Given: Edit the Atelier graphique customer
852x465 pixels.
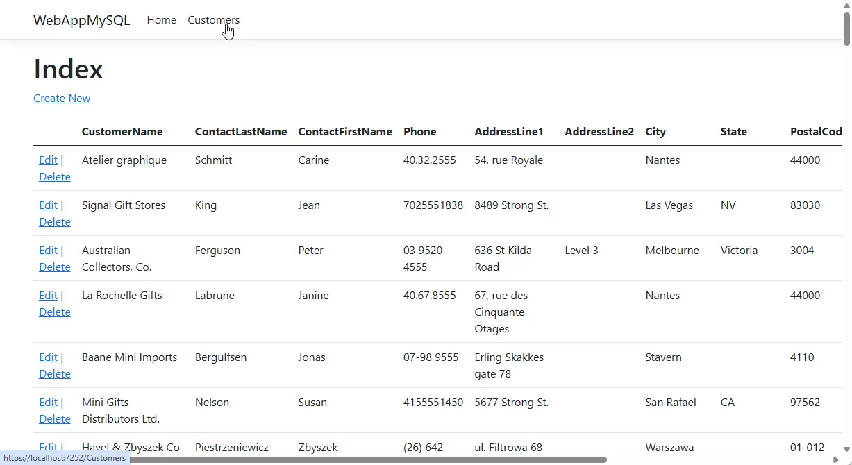Looking at the screenshot, I should coord(48,160).
